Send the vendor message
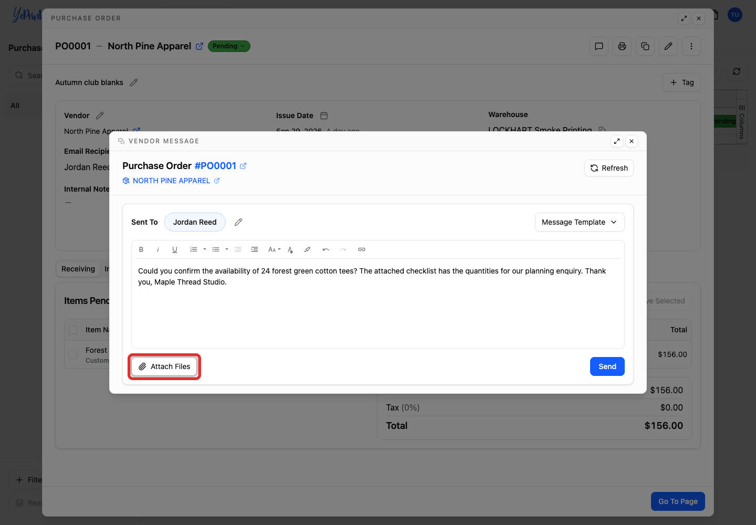The image size is (756, 525). click(607, 366)
